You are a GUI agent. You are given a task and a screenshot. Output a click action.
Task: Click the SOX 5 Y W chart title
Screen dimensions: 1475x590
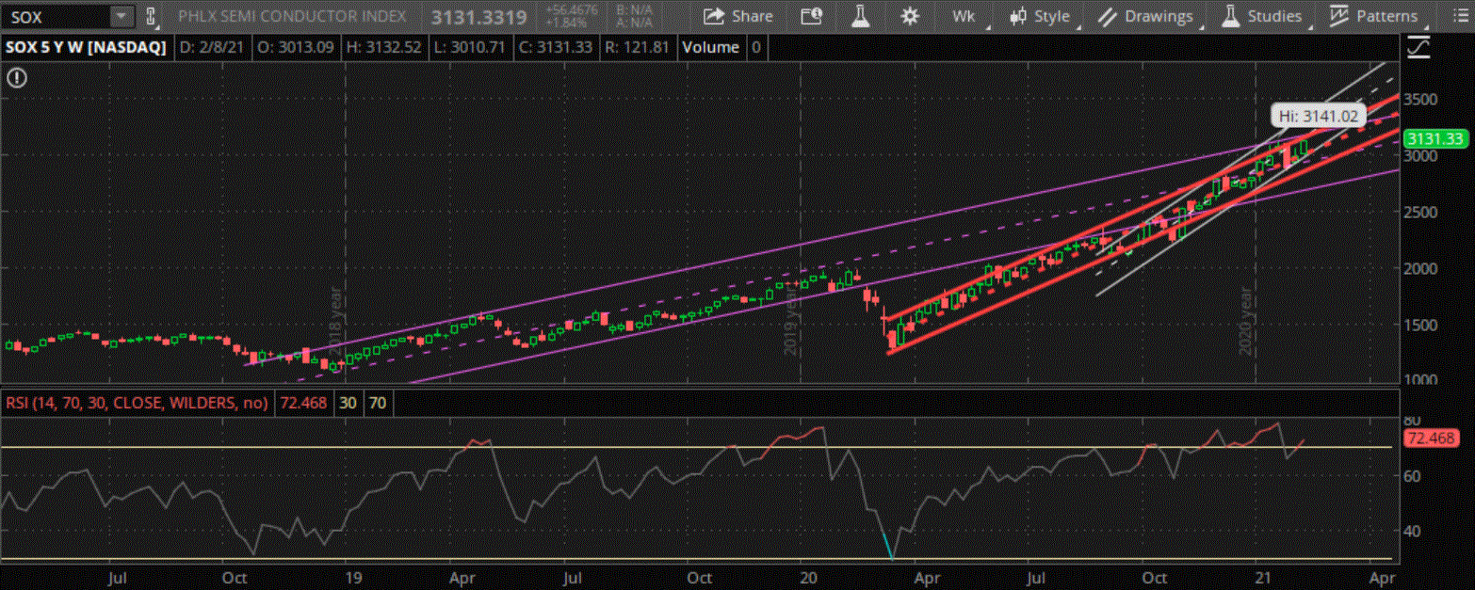click(85, 47)
